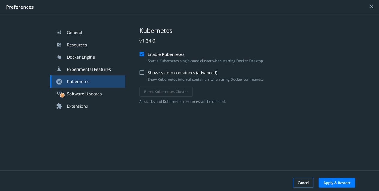Click the Enable Kubernetes label text

click(166, 54)
